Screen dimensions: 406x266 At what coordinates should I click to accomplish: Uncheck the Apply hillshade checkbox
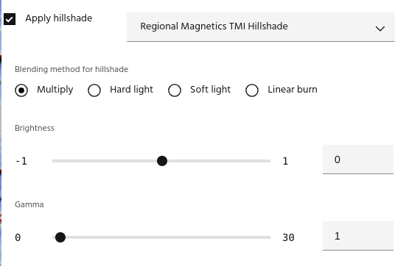[x=10, y=19]
